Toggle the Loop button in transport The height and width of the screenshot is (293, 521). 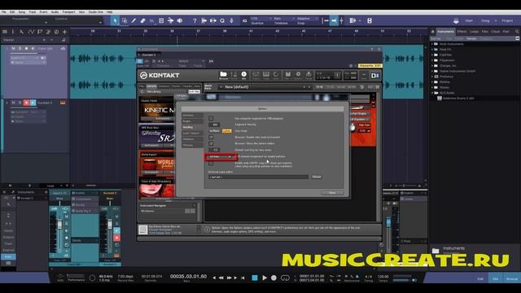[x=285, y=278]
